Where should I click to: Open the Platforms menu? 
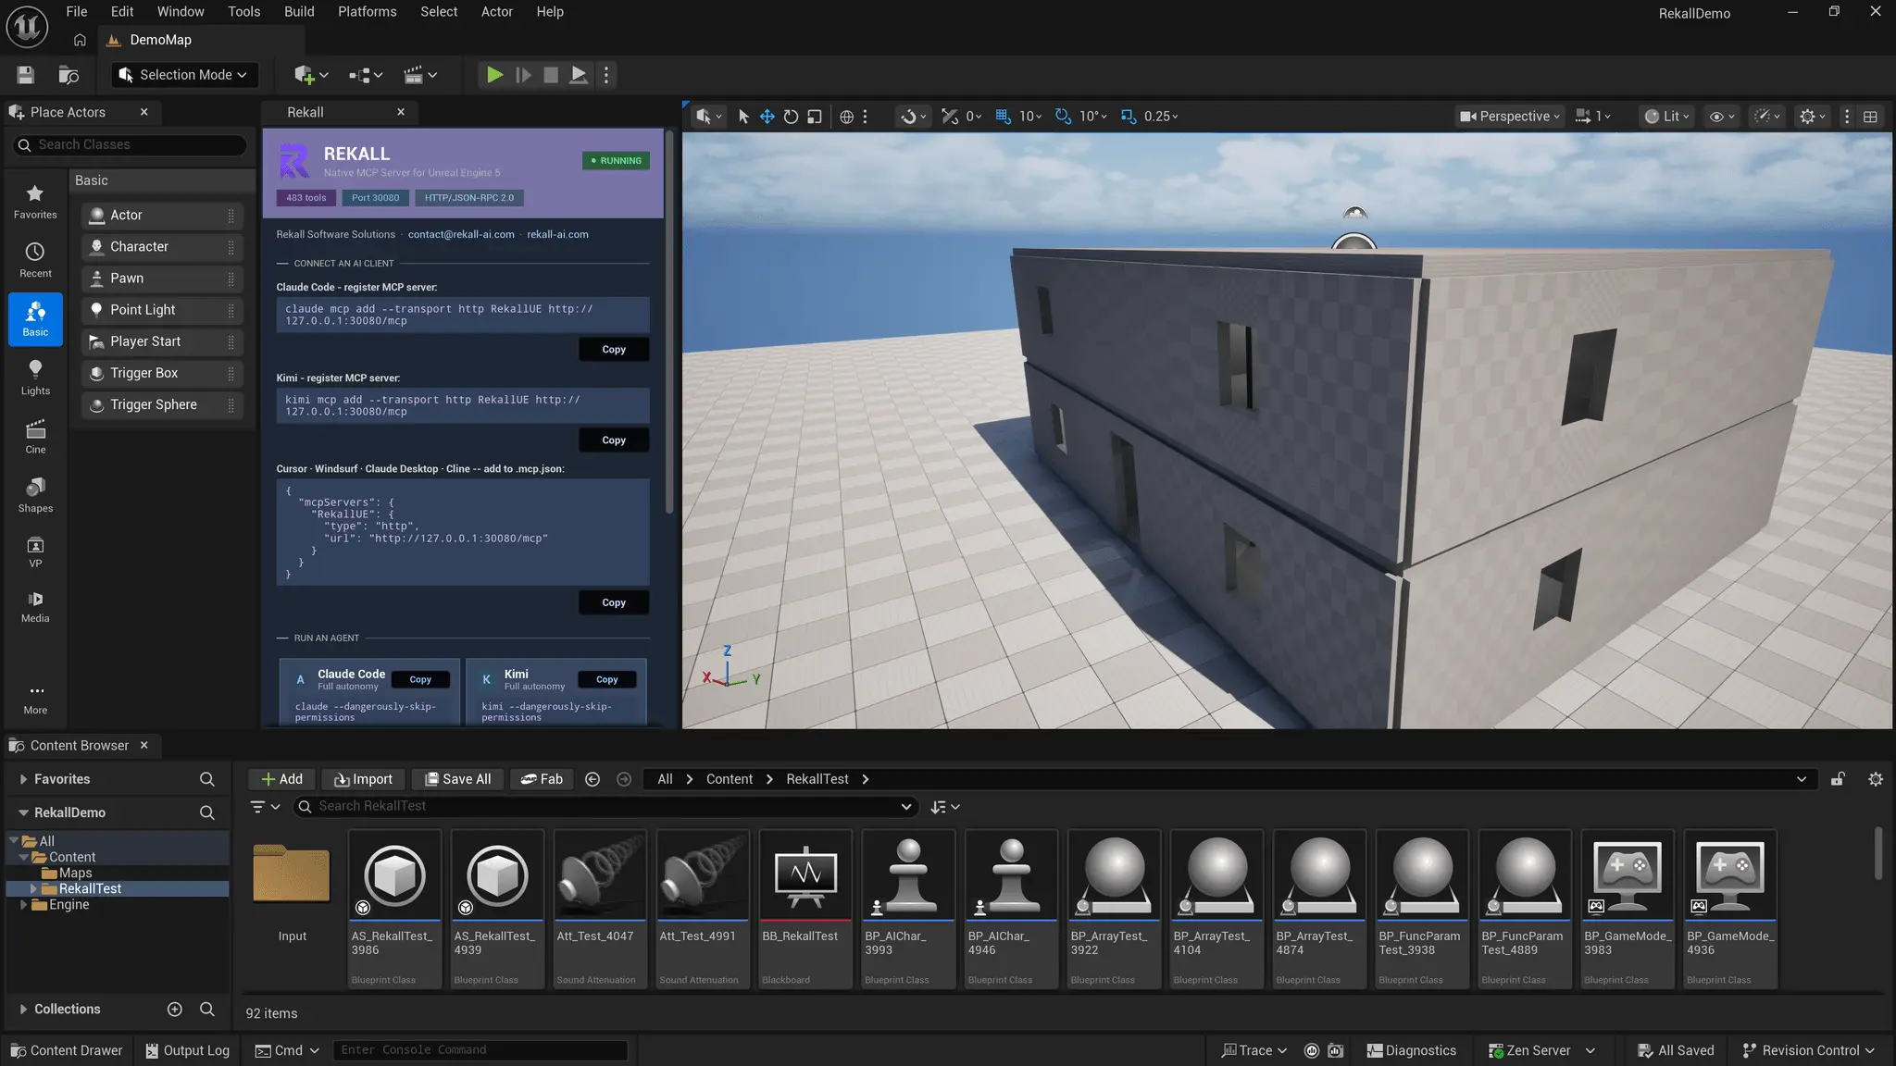367,12
